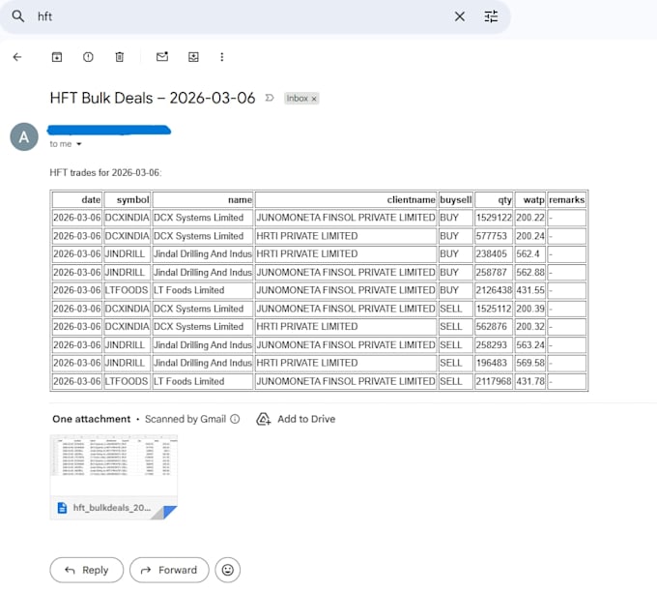Click the Scanned by Gmail info icon
Viewport: 657px width, 592px height.
(x=235, y=419)
